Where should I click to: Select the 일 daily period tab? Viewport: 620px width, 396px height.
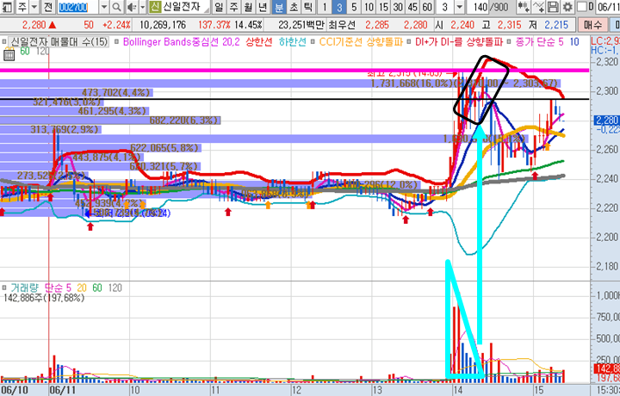coord(219,7)
